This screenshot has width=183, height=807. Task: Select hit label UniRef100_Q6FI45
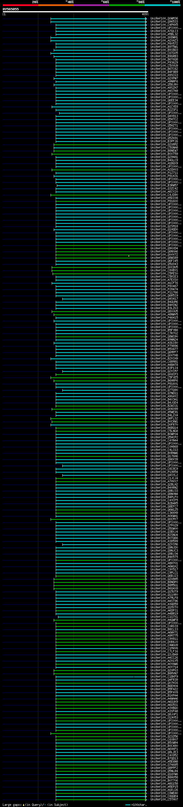(x=164, y=261)
